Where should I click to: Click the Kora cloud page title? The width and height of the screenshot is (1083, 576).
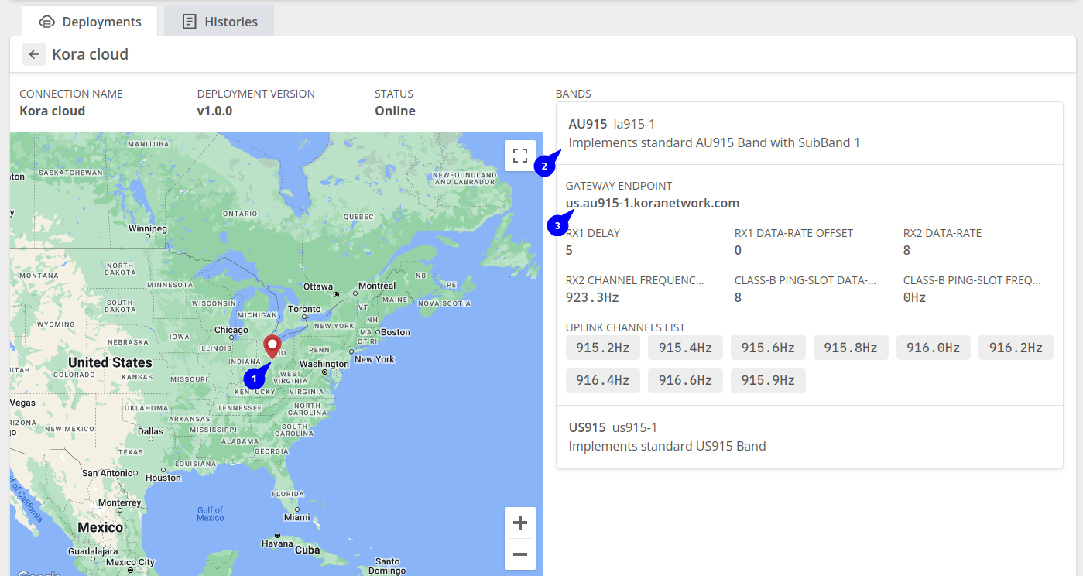(90, 54)
